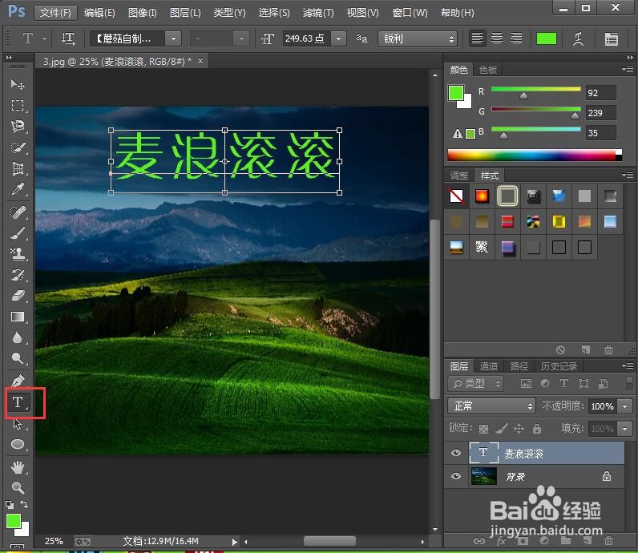
Task: Add layer style fx button
Action: (x=501, y=540)
